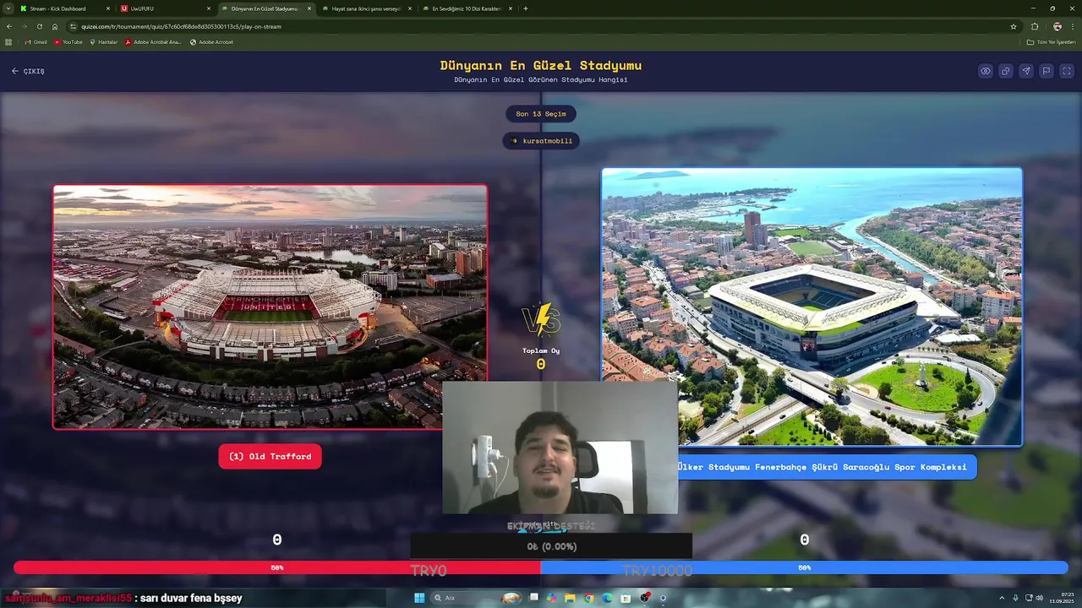Open the Gmail bookmark
1082x608 pixels.
pos(36,42)
